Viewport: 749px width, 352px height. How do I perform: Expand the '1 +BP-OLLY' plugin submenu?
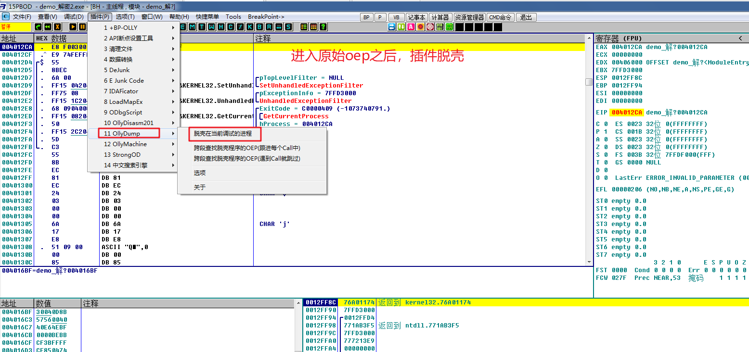[x=134, y=27]
